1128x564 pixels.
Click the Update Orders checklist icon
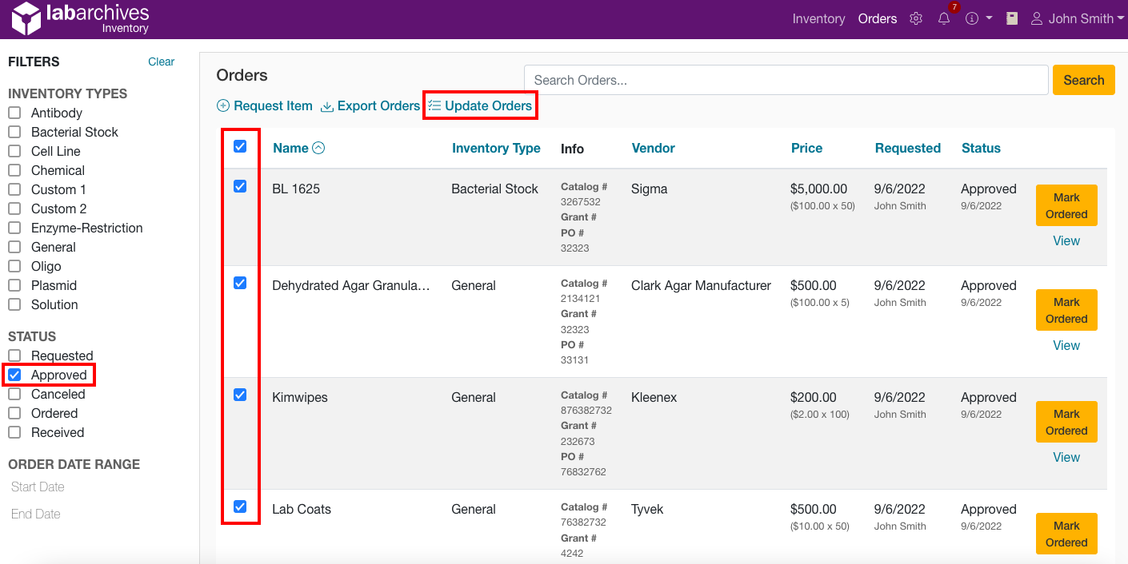tap(434, 105)
